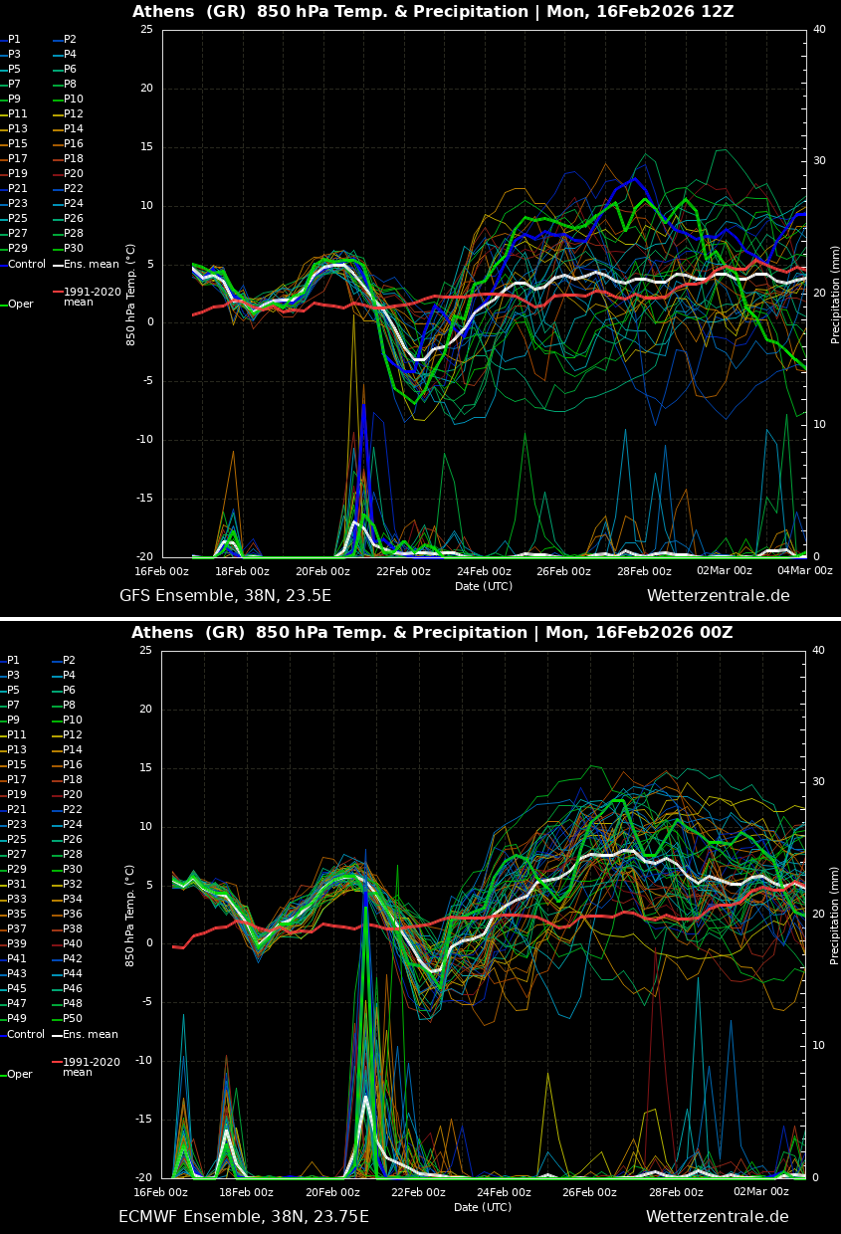
Task: Click the 'GFS Ensemble, 38N, 23.5E' caption
Action: point(225,596)
